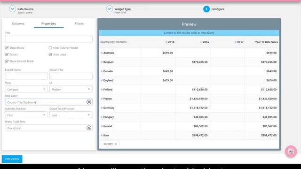
Task: Switch to the Columns tab
Action: point(18,23)
